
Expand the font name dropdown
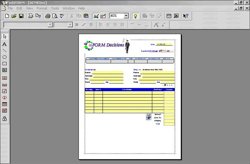(50, 25)
